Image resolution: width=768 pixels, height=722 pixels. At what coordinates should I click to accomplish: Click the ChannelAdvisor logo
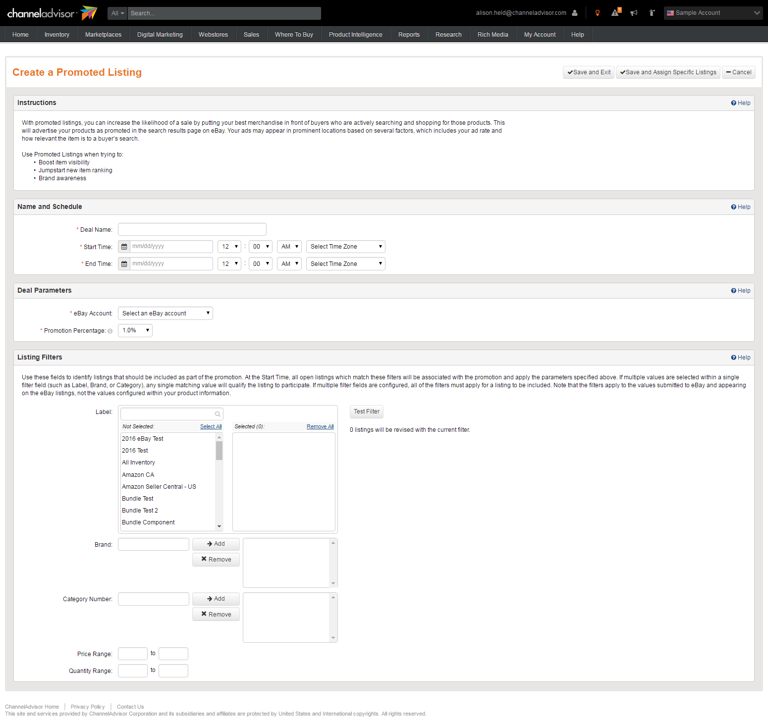tap(52, 13)
